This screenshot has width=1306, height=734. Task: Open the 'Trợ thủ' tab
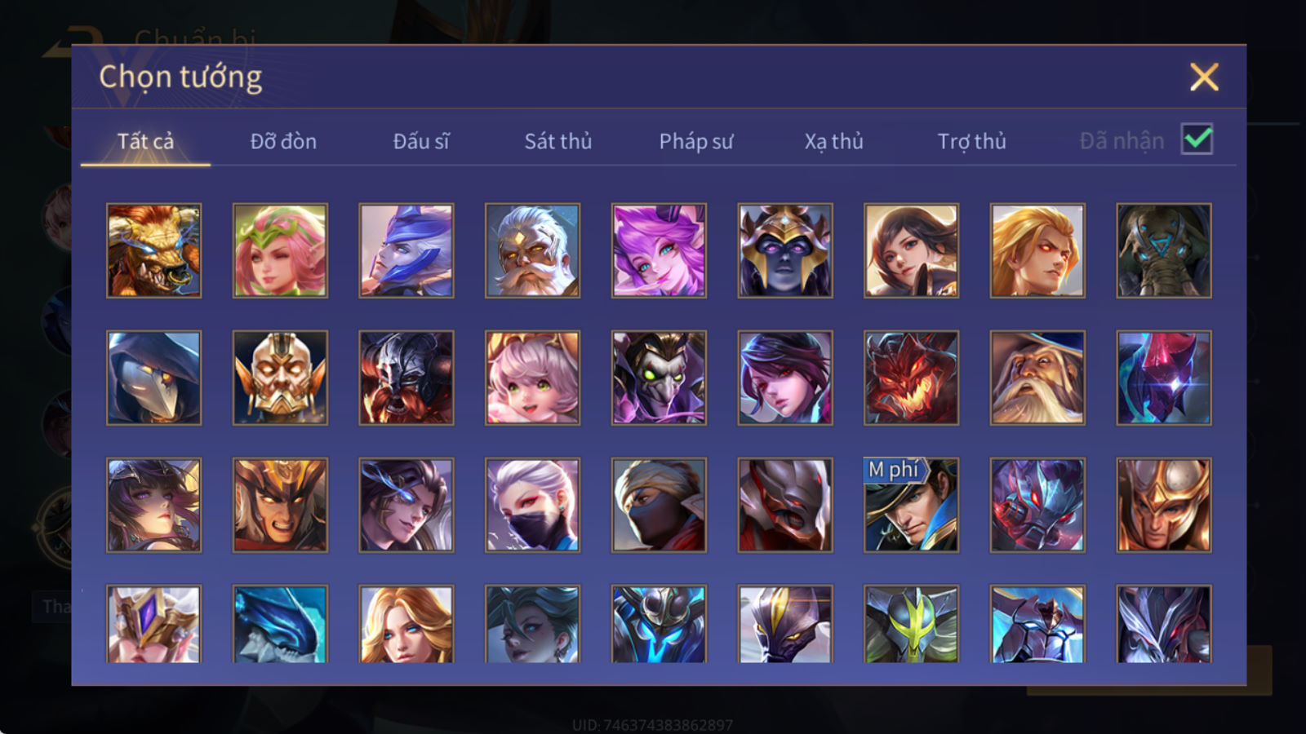pos(971,141)
